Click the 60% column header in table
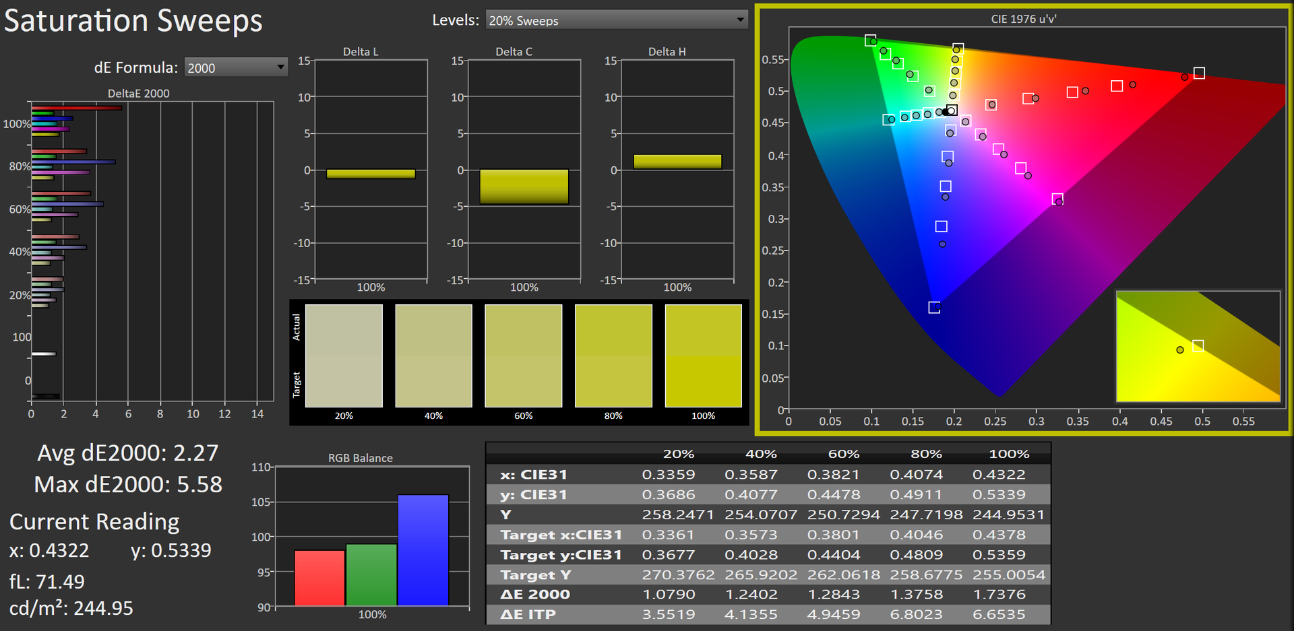1294x631 pixels. (844, 454)
